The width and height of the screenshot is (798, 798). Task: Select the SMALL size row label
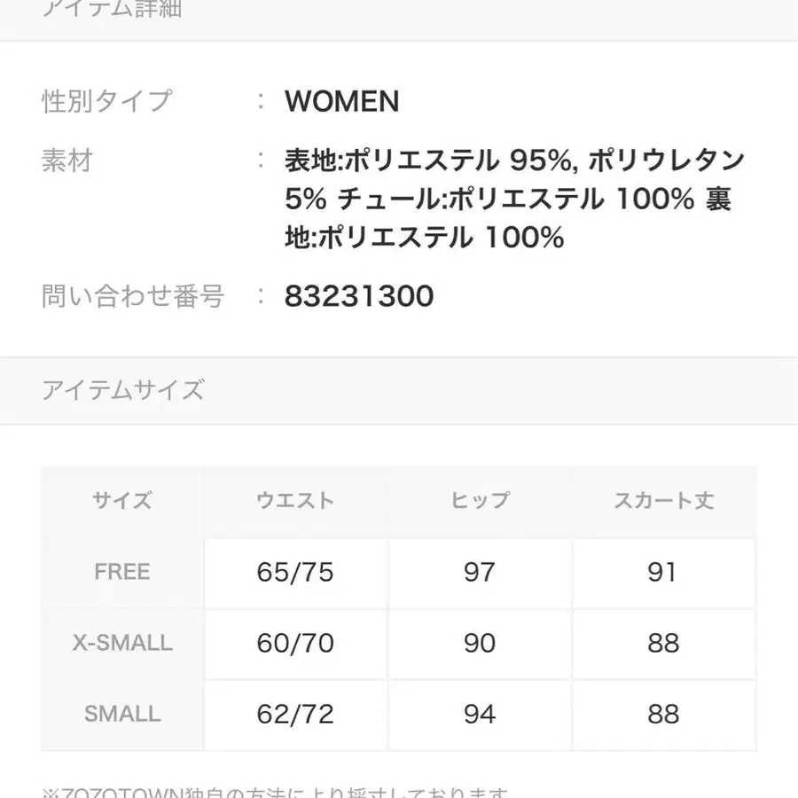tap(122, 714)
